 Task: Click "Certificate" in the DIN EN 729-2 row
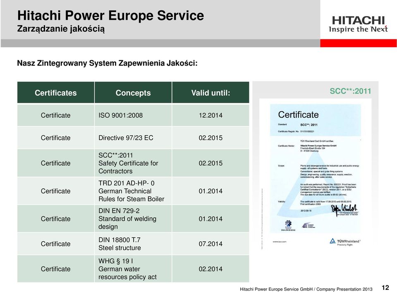coord(56,218)
